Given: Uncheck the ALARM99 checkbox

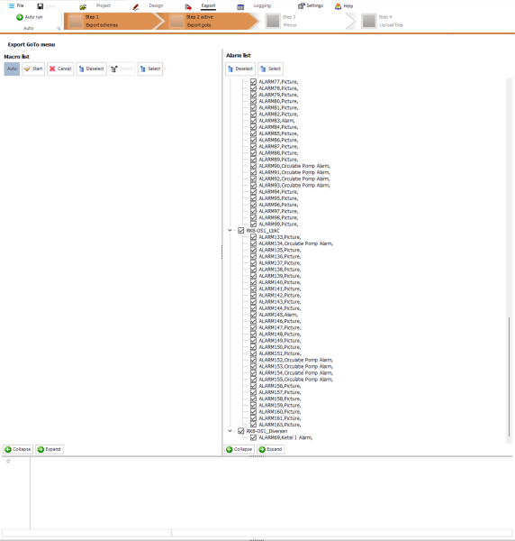Looking at the screenshot, I should click(x=254, y=224).
